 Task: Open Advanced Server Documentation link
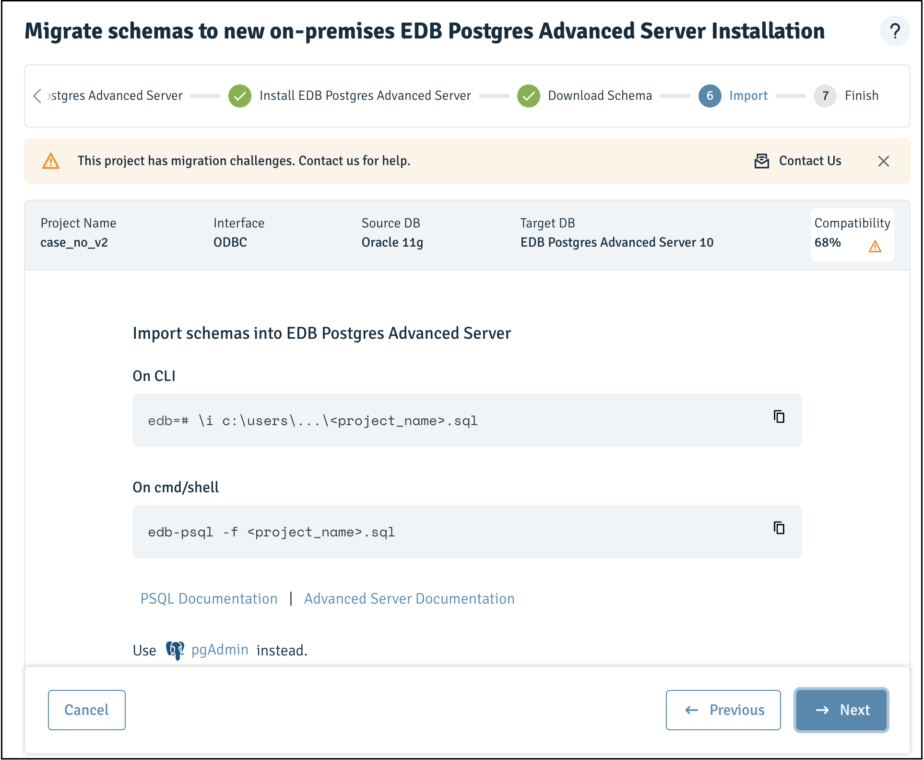click(x=409, y=599)
